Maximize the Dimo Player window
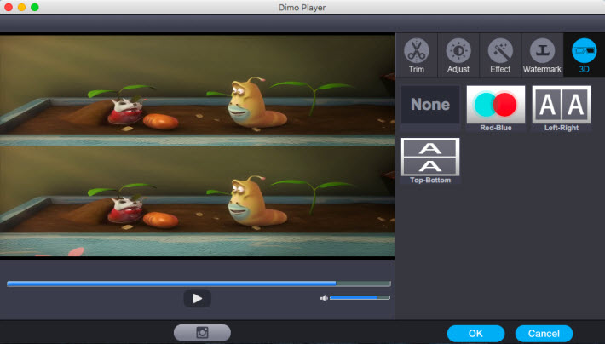 35,7
